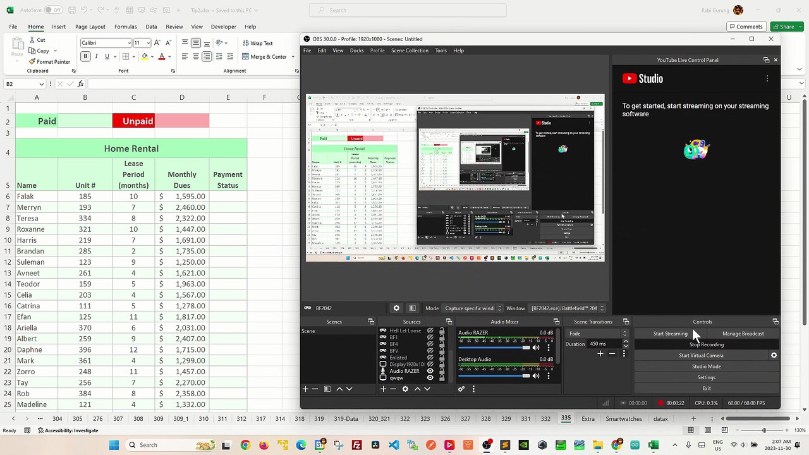Expand Merge & Center options arrow
Image resolution: width=809 pixels, height=455 pixels.
[293, 56]
